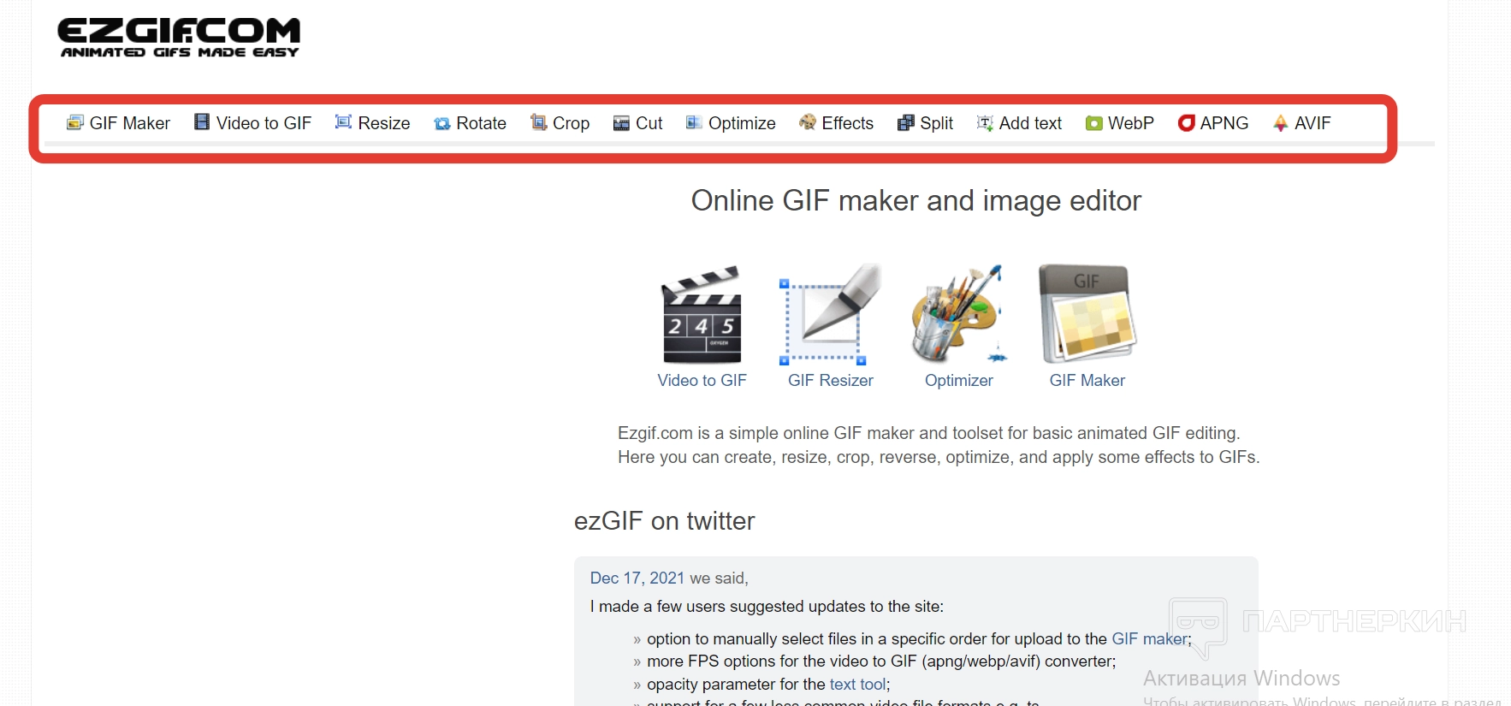Select Split in the menu bar
The height and width of the screenshot is (706, 1511).
pyautogui.click(x=937, y=123)
